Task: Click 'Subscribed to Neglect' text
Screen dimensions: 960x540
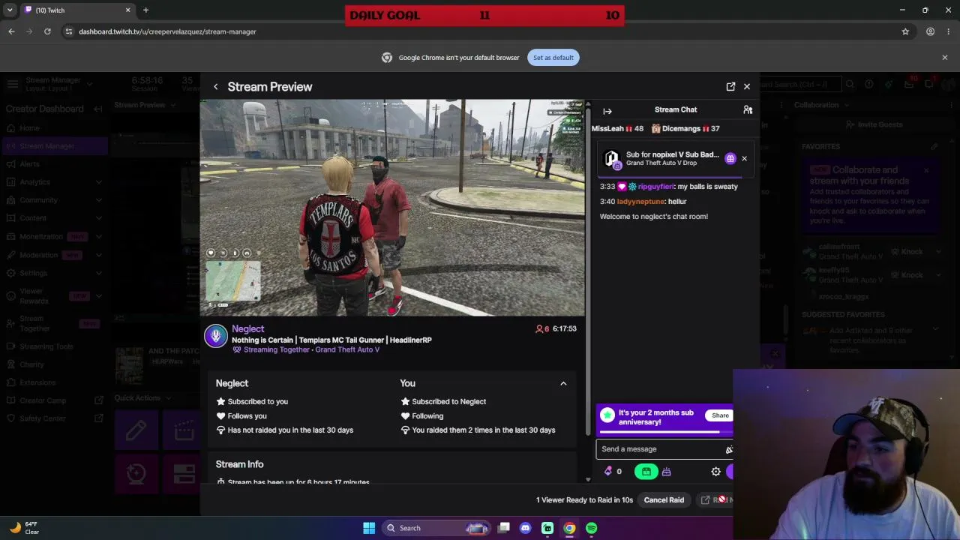Action: (x=448, y=402)
